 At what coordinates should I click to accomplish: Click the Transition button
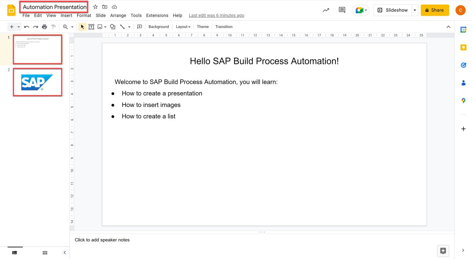pyautogui.click(x=224, y=27)
